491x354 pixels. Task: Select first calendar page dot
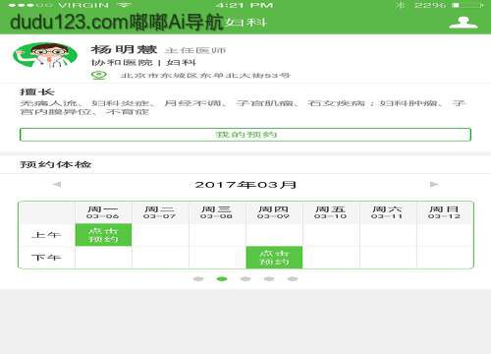(198, 279)
